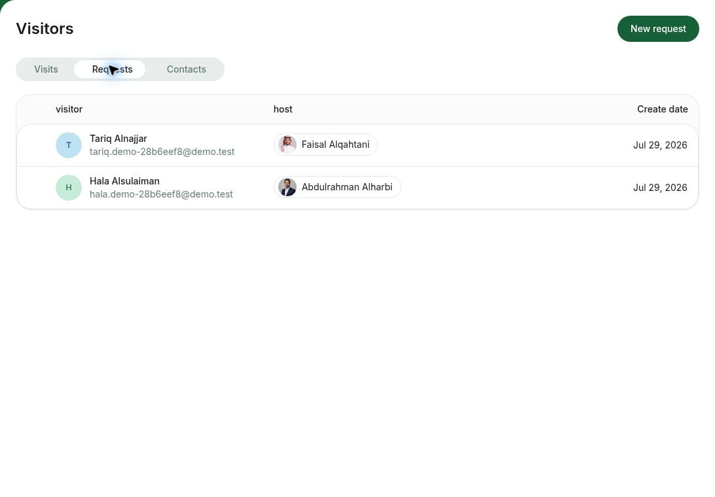Switch to the Visits tab

(x=46, y=69)
